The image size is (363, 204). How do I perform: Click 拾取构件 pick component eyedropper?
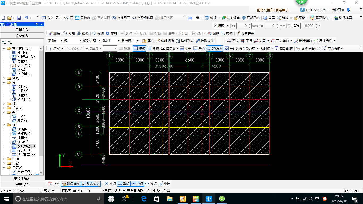(205, 41)
